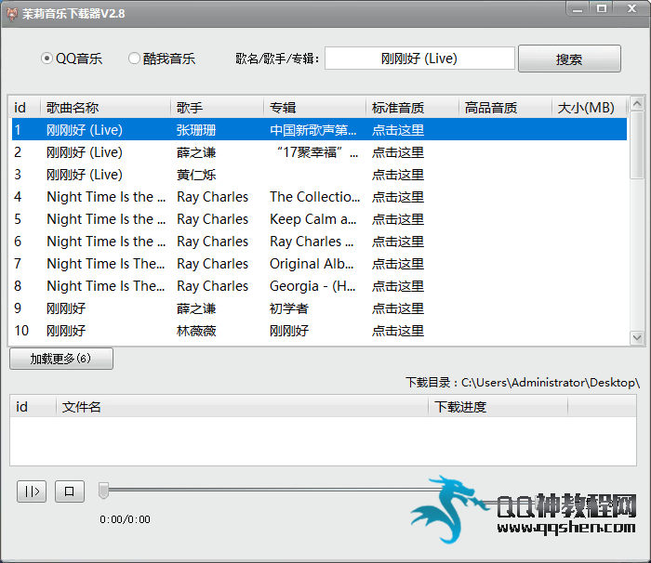Select row 5 album Keep Calm a...
This screenshot has height=563, width=651.
313,219
